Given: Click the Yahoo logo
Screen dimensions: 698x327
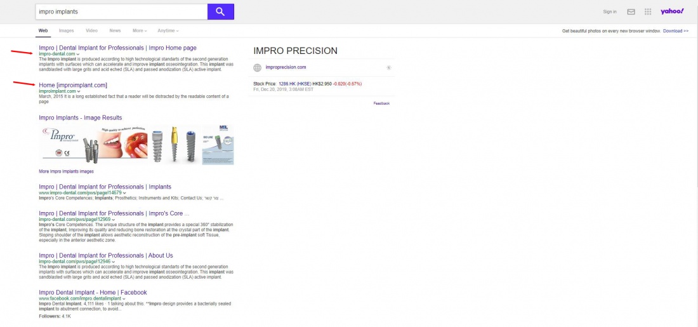Looking at the screenshot, I should pos(672,11).
